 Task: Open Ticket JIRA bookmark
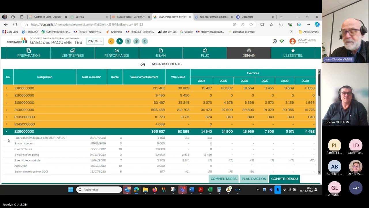(30, 32)
